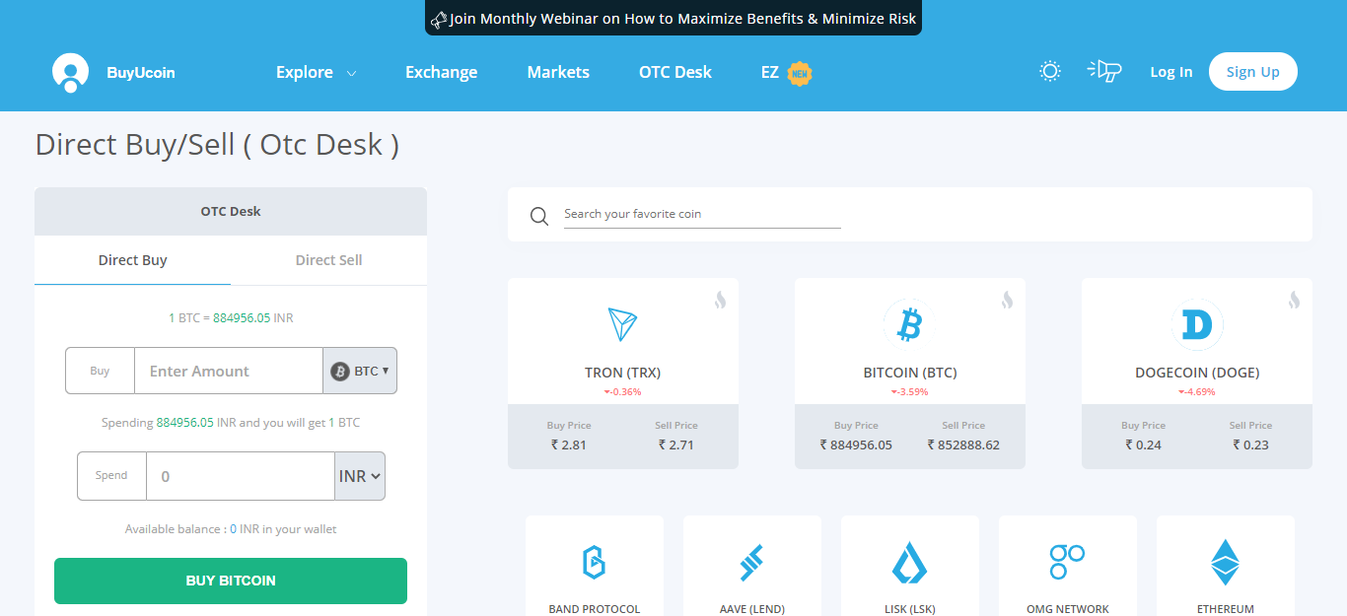Expand the Explore menu chevron
1347x616 pixels.
(x=351, y=73)
